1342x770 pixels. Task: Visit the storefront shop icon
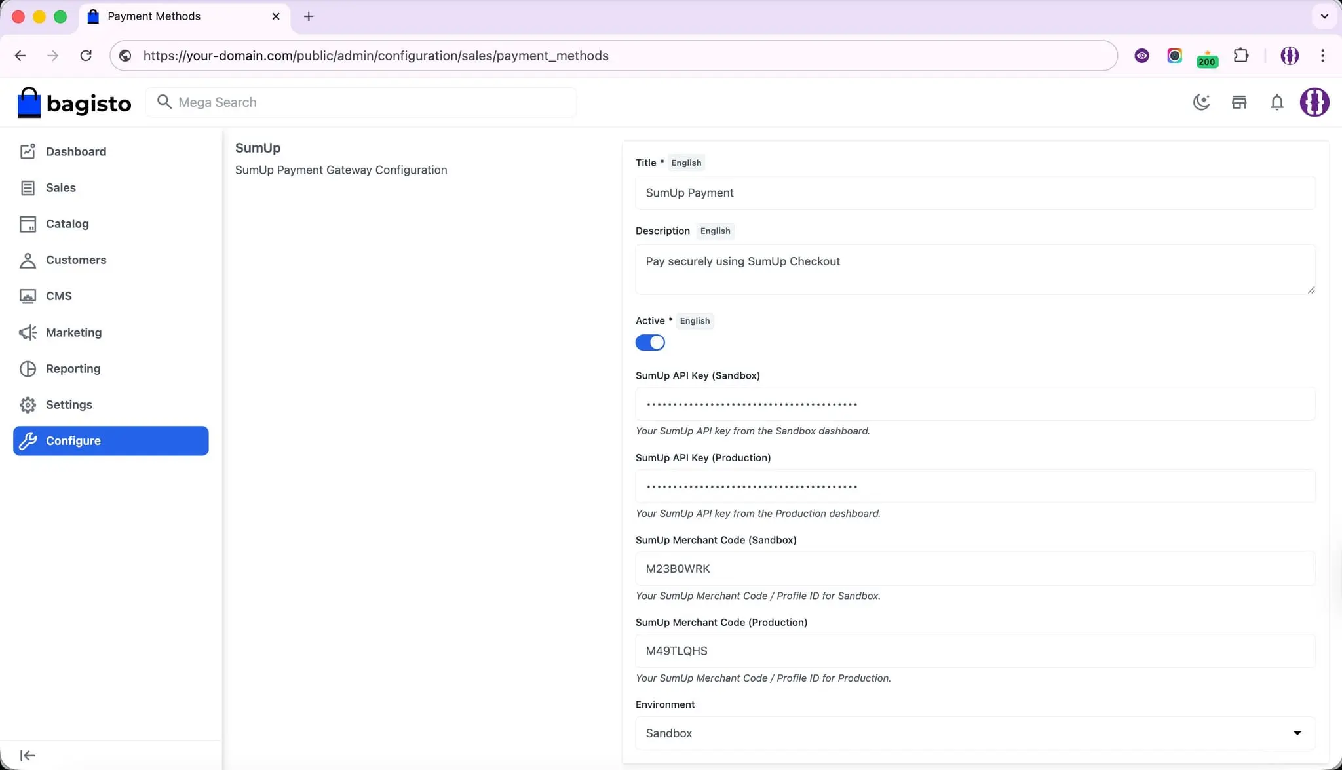1239,102
